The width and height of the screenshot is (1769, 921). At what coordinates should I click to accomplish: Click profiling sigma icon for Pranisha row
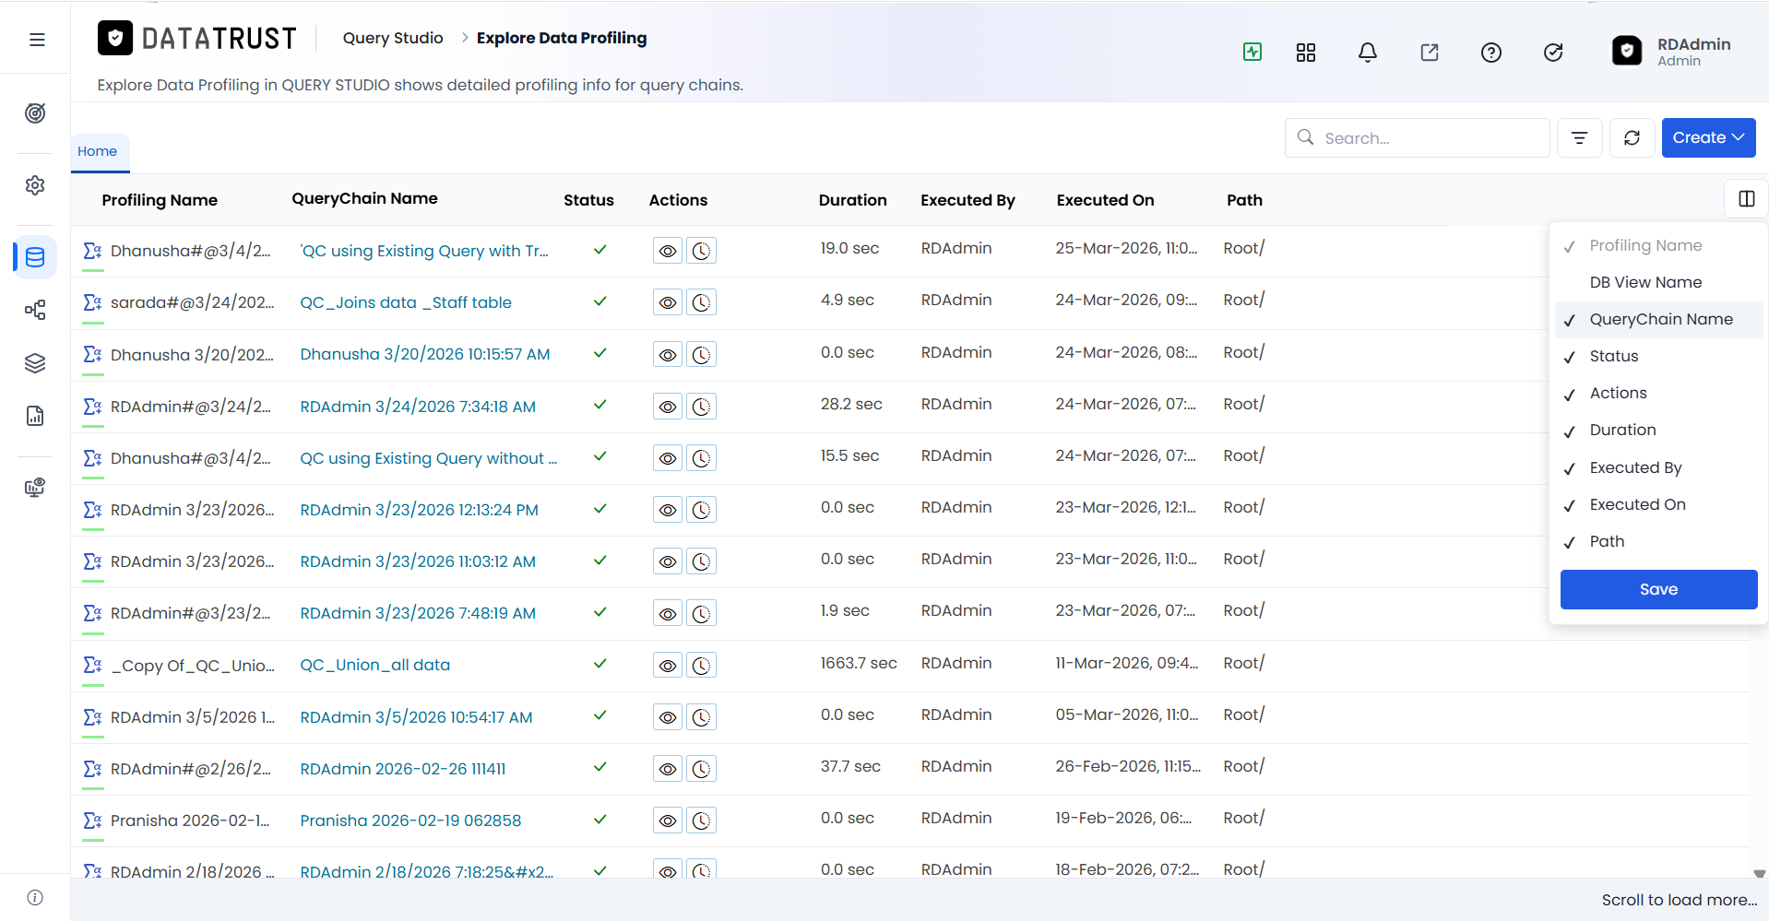(x=92, y=821)
